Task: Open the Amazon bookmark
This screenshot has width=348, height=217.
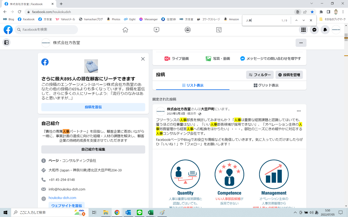Action: coord(231,19)
